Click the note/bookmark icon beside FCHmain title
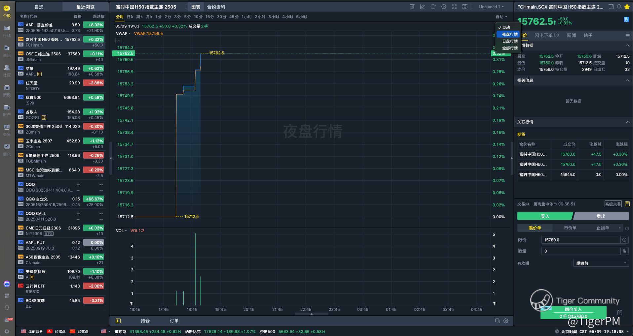The image size is (633, 336). tap(611, 7)
